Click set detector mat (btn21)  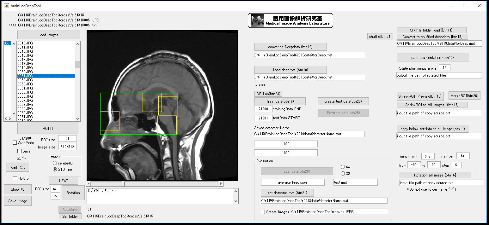287,193
